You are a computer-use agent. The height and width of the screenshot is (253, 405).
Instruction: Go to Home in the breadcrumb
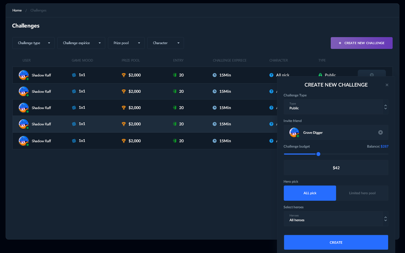point(17,10)
